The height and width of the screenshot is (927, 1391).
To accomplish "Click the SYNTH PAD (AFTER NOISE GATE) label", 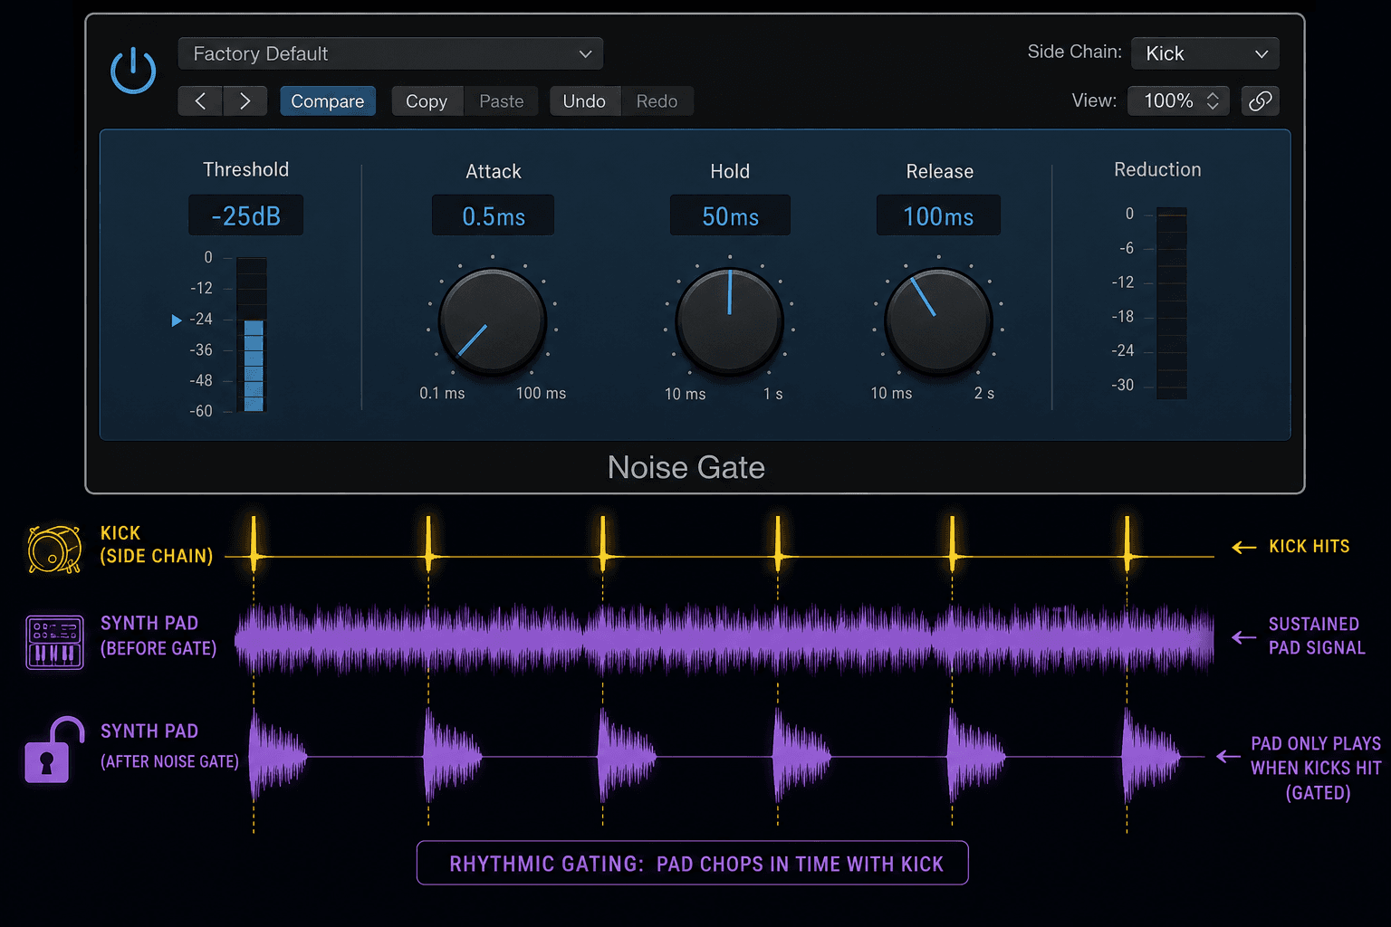I will click(x=169, y=746).
